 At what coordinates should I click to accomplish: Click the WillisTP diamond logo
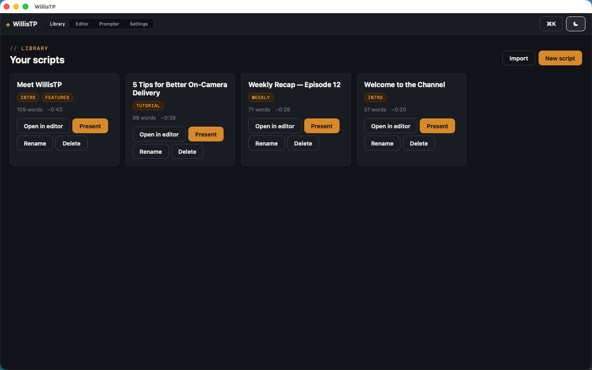pos(8,24)
